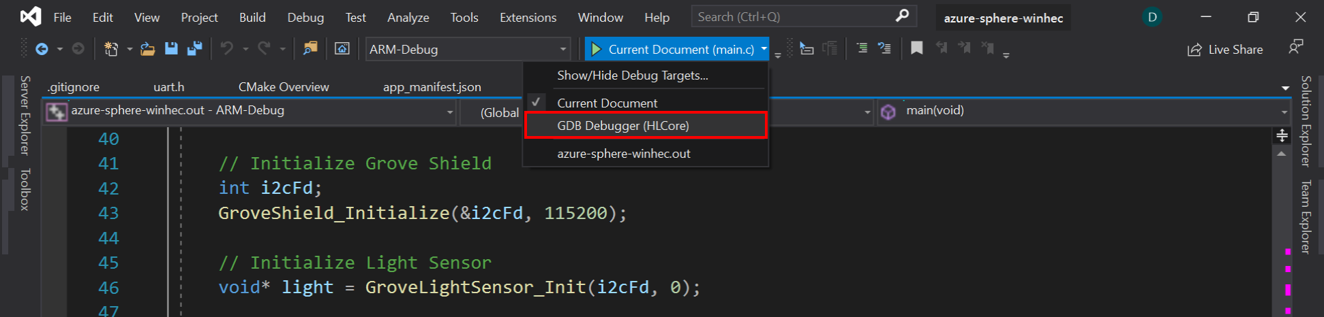
Task: Open the Test menu
Action: (355, 18)
